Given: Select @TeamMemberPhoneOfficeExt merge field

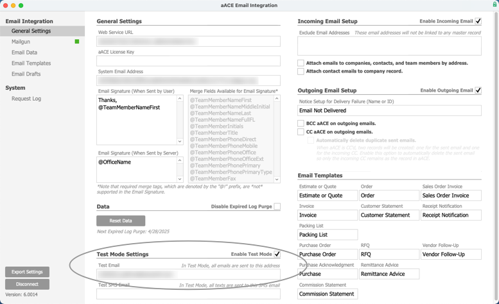Looking at the screenshot, I should click(227, 159).
